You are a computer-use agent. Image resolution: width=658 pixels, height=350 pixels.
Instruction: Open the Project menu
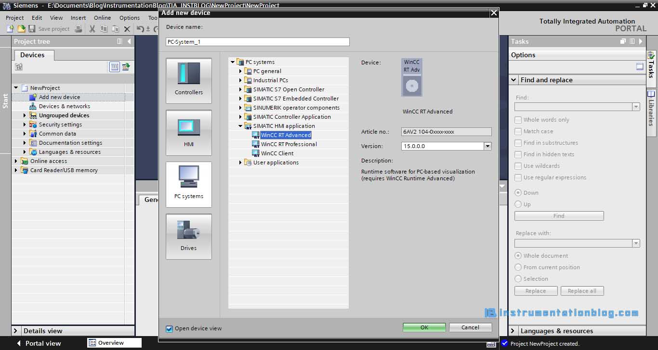point(15,18)
